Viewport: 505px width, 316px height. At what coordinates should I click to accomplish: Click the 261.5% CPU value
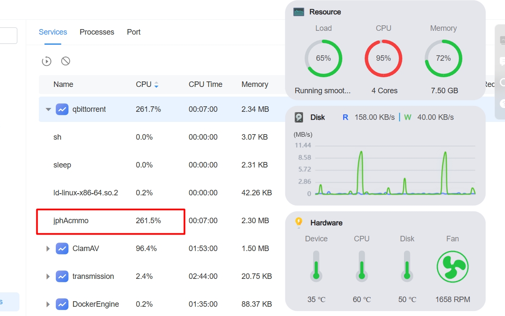pos(148,221)
